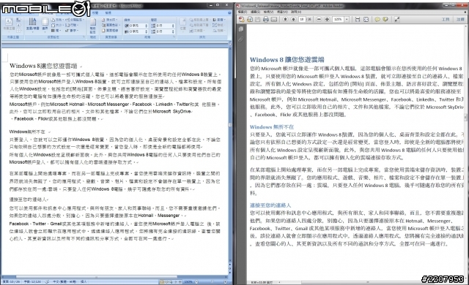The width and height of the screenshot is (469, 285).
Task: Switch Reader to read mode with expand icon
Action: pyautogui.click(x=397, y=20)
